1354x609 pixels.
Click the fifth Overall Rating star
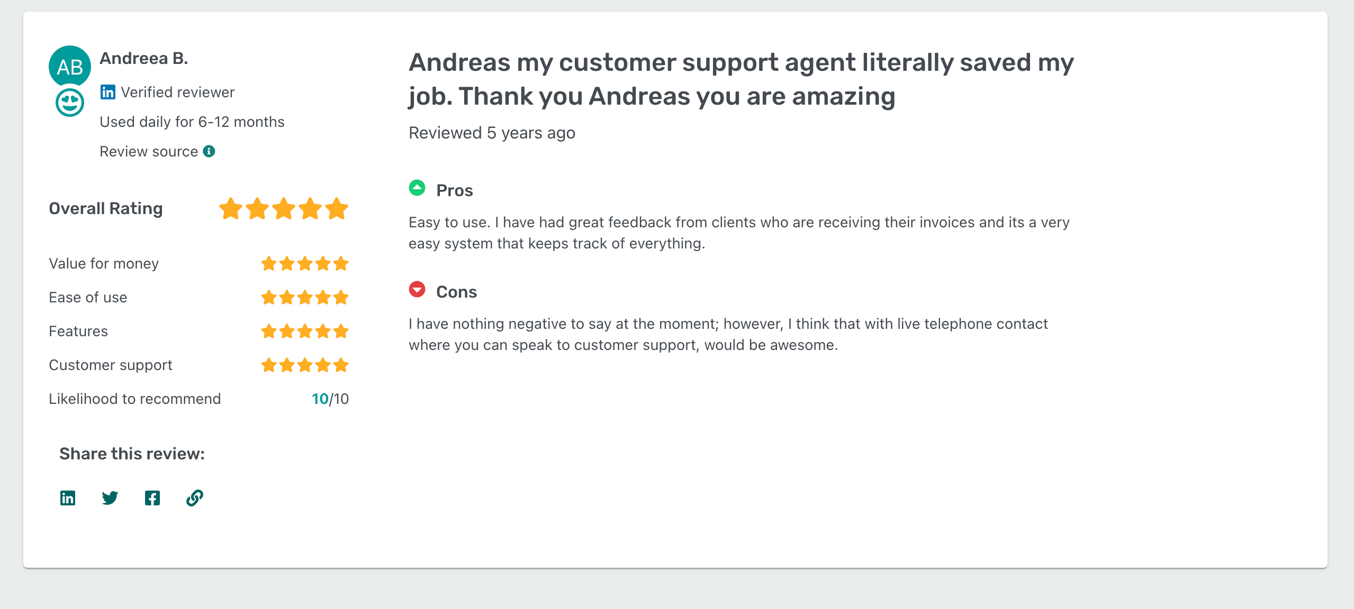(x=336, y=208)
